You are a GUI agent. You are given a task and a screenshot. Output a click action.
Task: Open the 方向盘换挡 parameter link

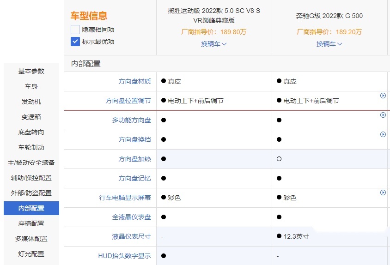(x=134, y=139)
